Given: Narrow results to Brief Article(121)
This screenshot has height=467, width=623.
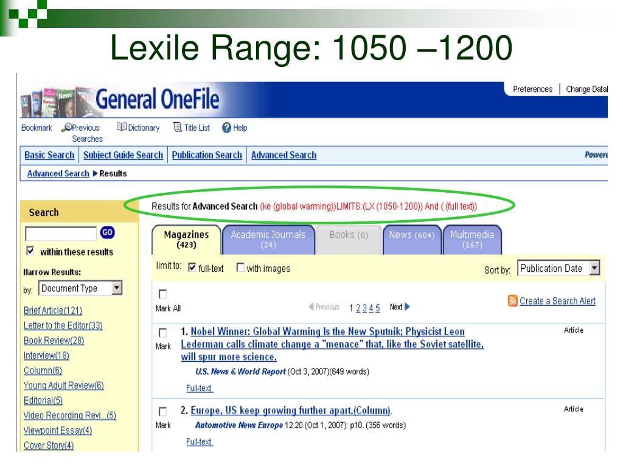Looking at the screenshot, I should pos(53,311).
